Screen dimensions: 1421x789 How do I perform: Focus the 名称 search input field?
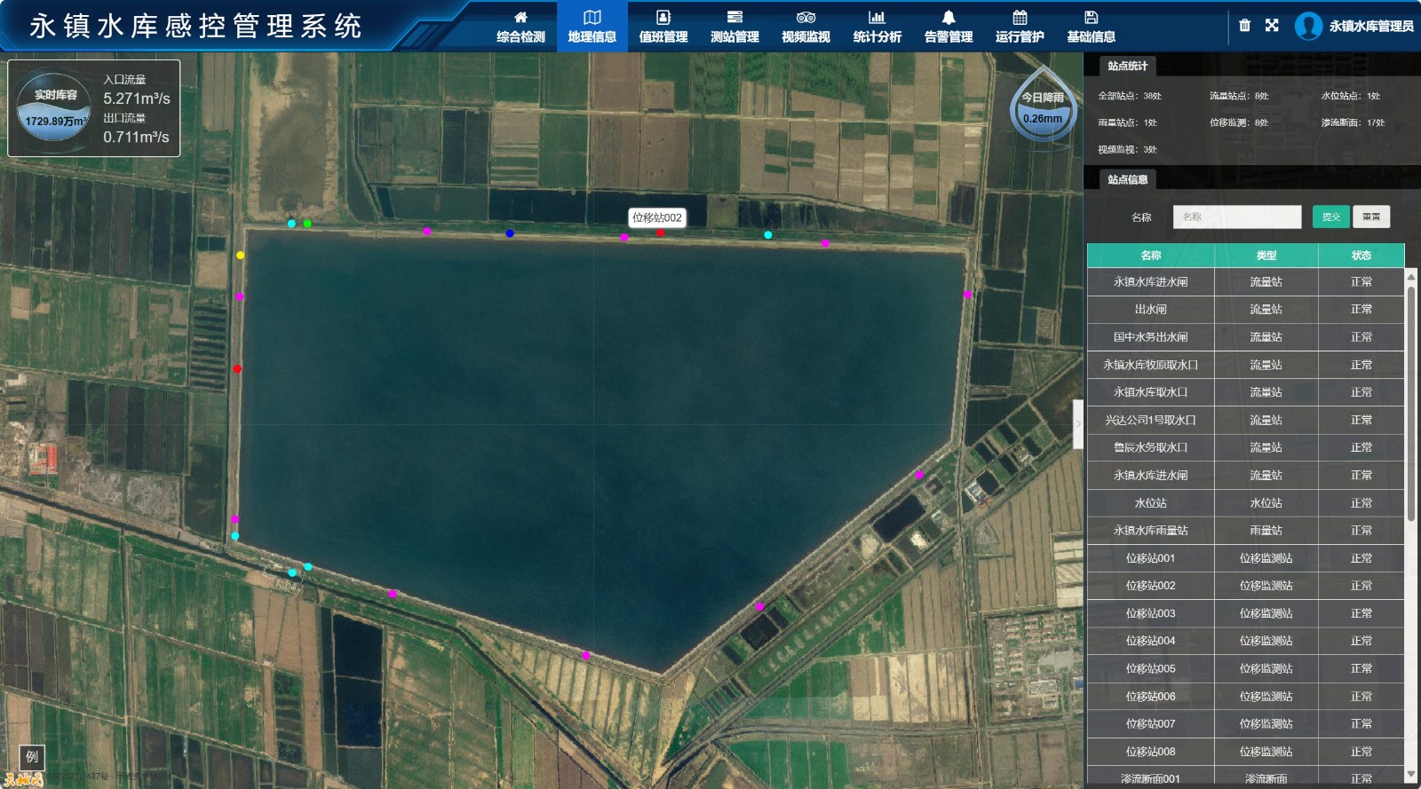(1236, 217)
